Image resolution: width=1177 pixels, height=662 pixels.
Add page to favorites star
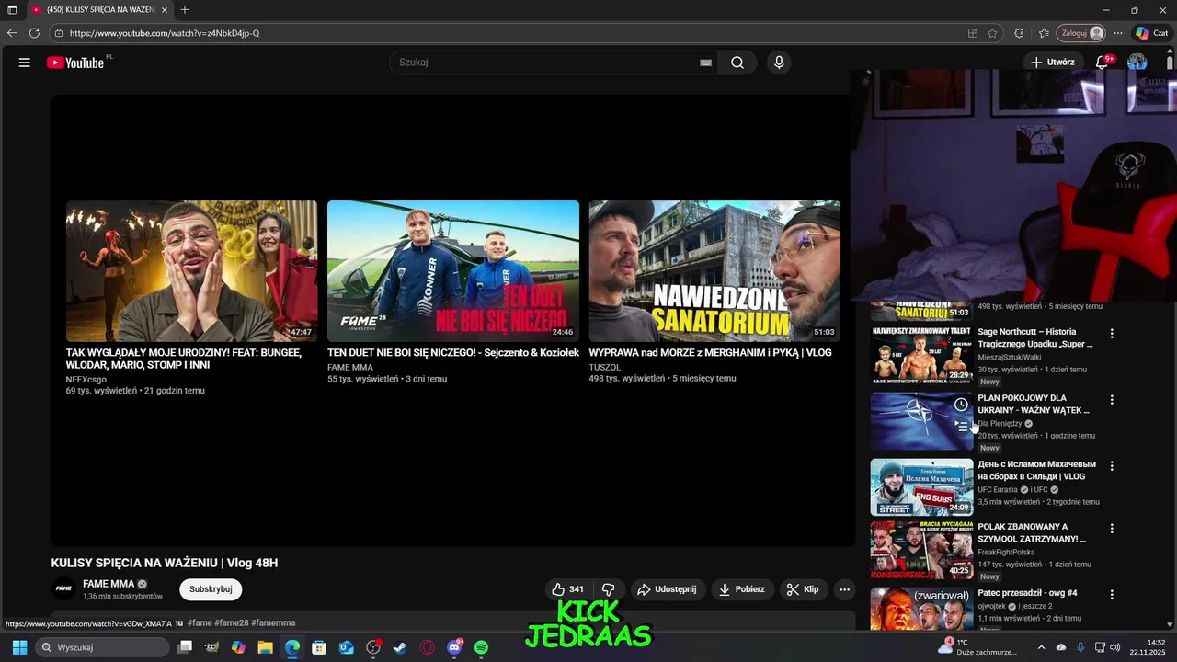(992, 33)
